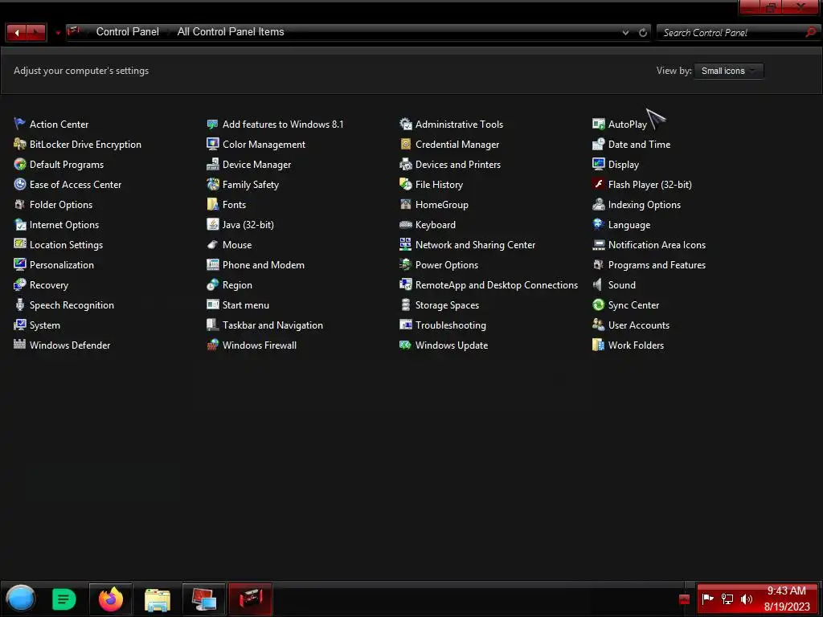Open the recent locations dropdown near back button
This screenshot has width=823, height=617.
click(58, 32)
